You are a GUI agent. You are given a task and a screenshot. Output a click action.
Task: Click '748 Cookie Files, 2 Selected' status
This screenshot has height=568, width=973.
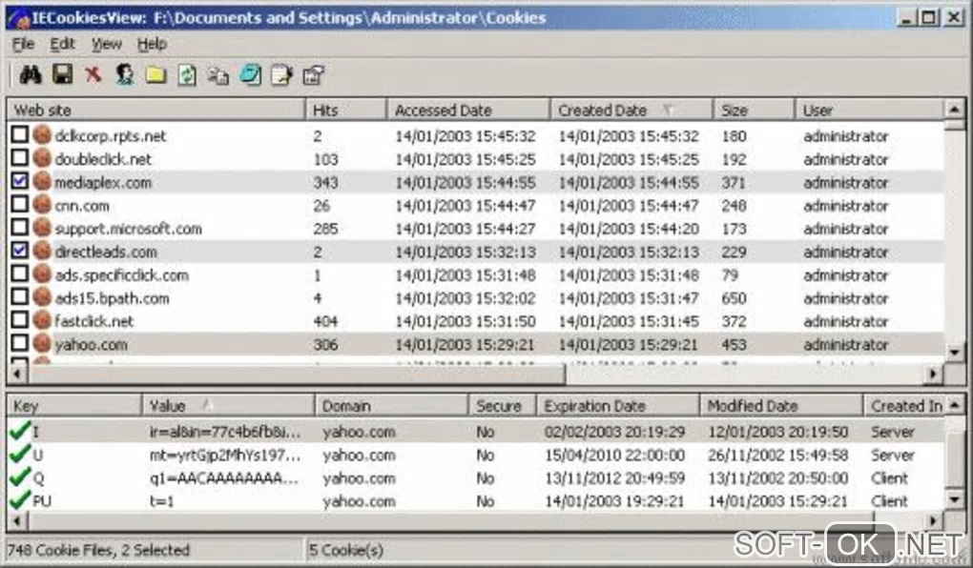click(98, 550)
